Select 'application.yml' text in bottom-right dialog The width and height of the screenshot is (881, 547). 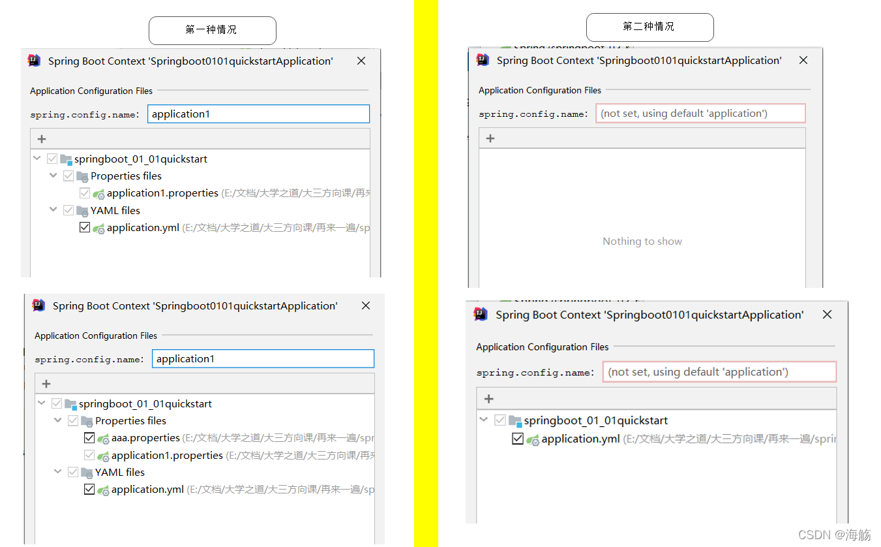tap(580, 439)
